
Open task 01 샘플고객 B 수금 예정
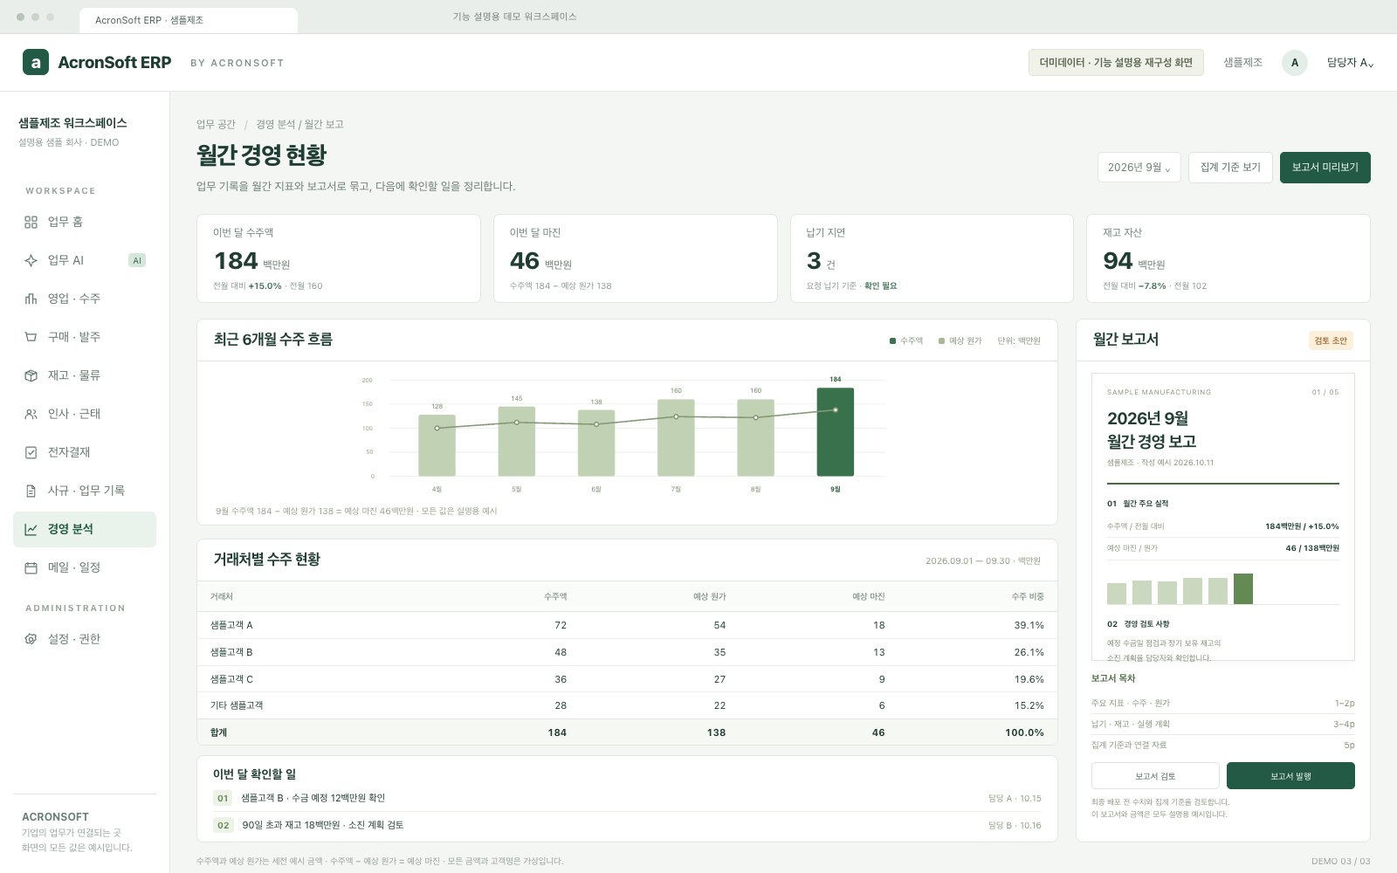point(627,798)
